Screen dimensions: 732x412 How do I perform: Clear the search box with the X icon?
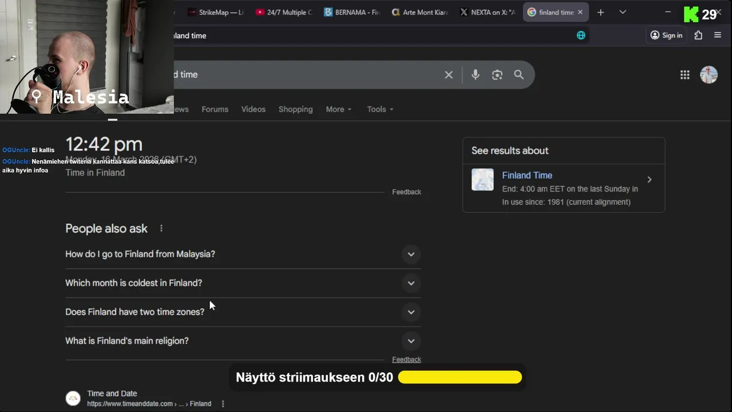tap(449, 74)
